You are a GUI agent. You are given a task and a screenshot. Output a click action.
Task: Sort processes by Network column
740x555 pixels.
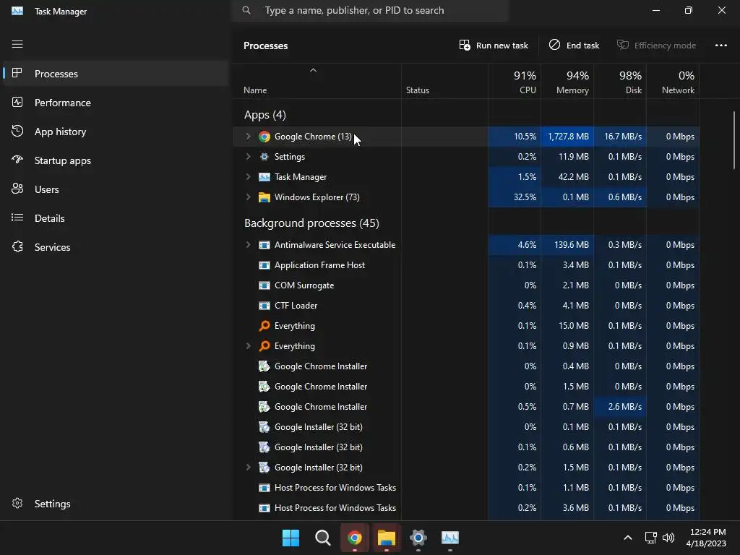(x=673, y=81)
